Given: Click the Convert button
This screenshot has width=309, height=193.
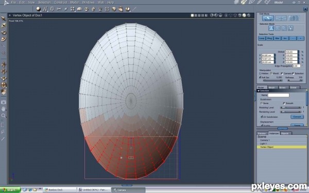Looking at the screenshot, I should [x=297, y=117].
